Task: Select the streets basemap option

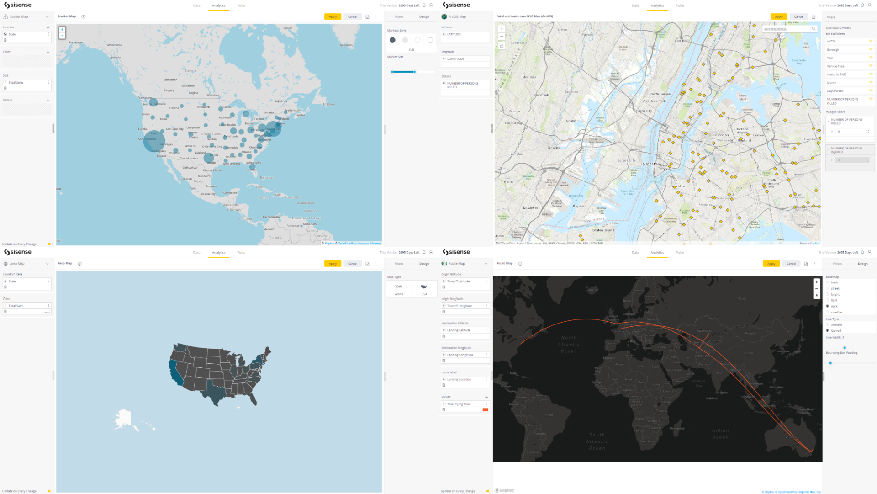Action: (827, 288)
